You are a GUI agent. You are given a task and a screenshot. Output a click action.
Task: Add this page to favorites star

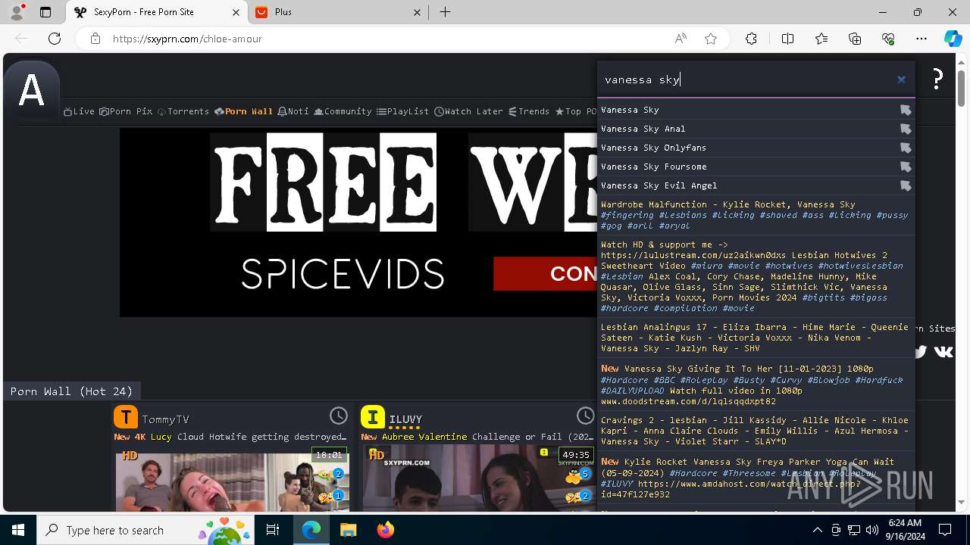click(711, 39)
